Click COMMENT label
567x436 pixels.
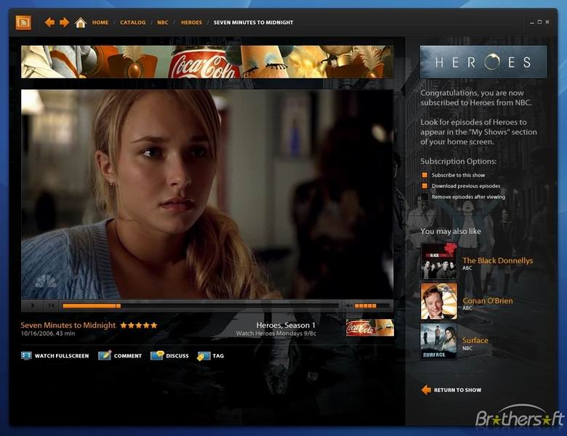point(128,356)
